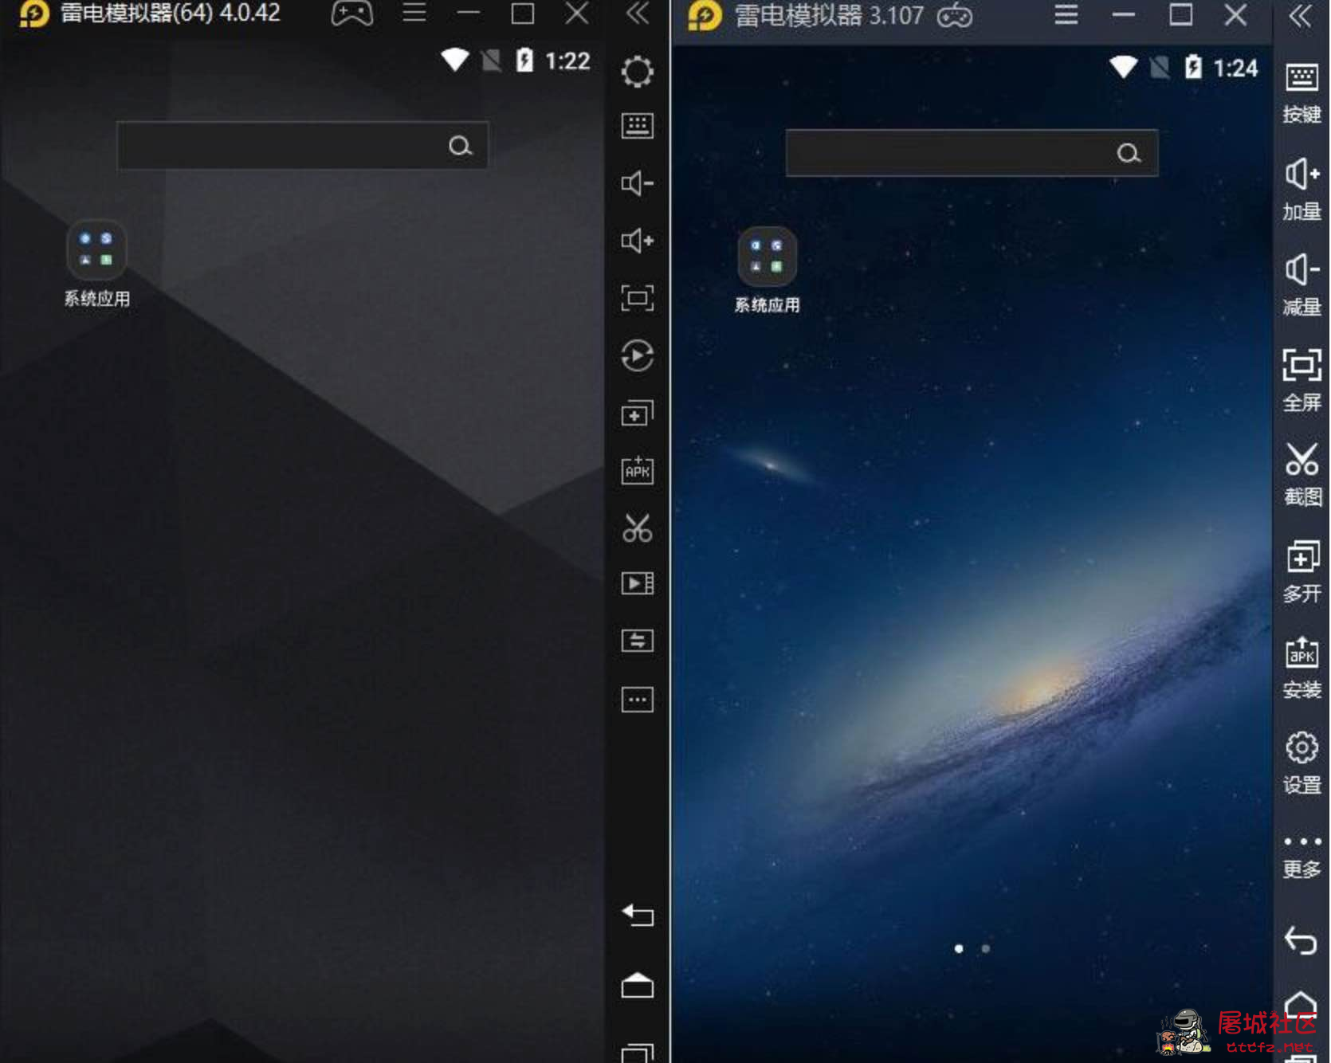Open the three-dot more box in left sidebar

pyautogui.click(x=637, y=700)
